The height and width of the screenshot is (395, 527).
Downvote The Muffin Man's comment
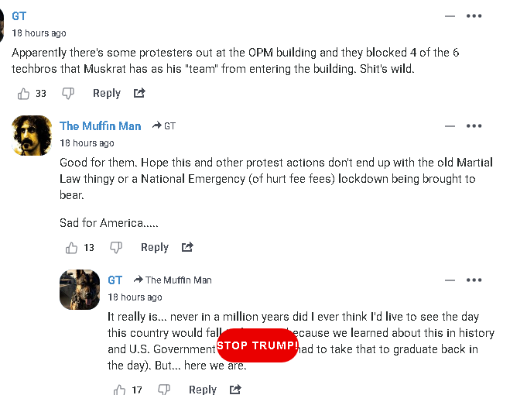[116, 248]
